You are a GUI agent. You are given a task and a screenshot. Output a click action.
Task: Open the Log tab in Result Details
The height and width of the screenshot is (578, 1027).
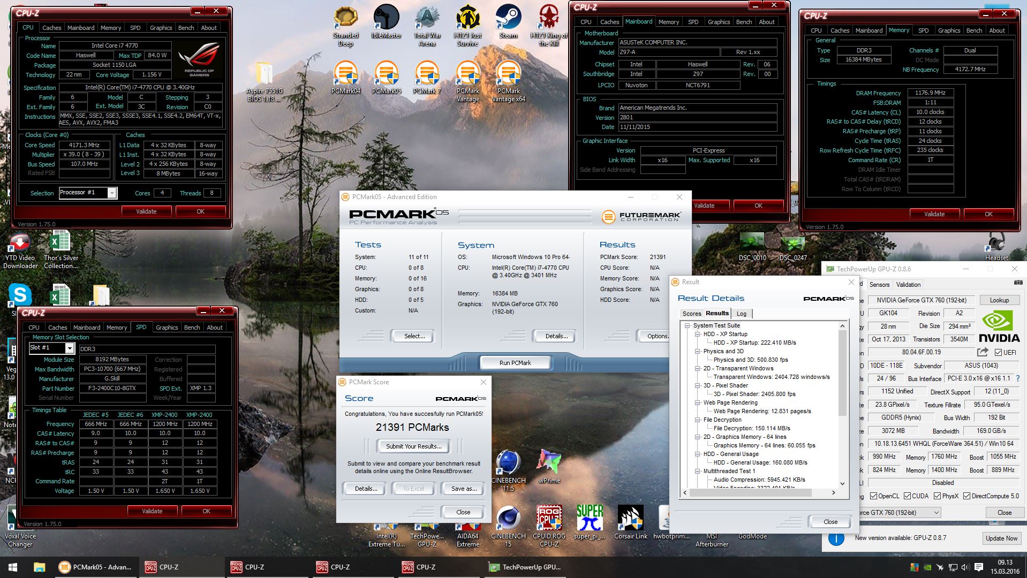point(741,314)
